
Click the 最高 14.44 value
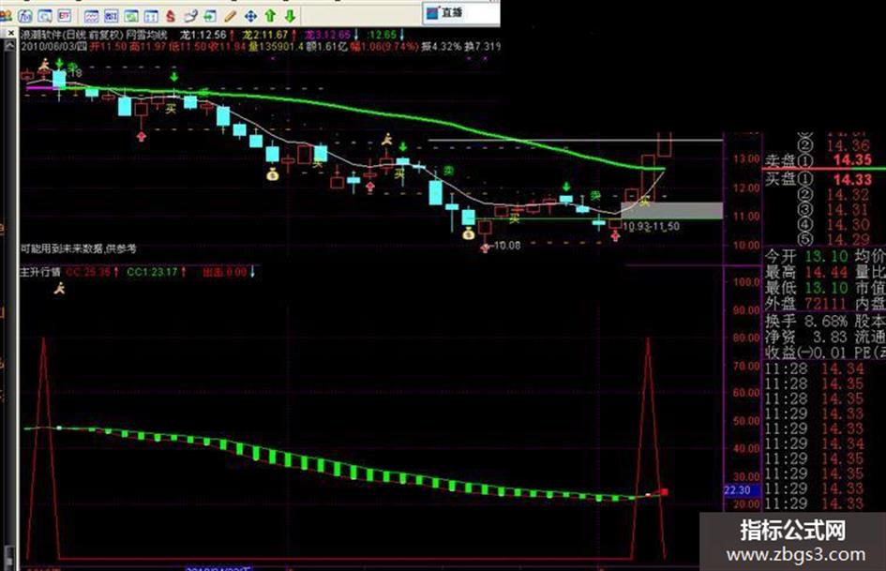pos(826,273)
